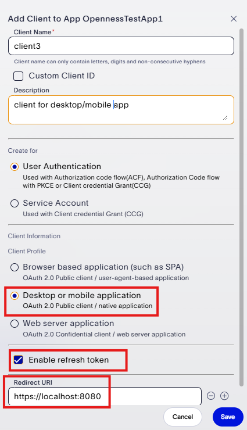Select User Authentication radio option

click(x=15, y=167)
